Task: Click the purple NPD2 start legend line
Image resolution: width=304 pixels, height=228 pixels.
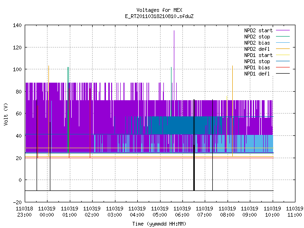Action: (283, 30)
